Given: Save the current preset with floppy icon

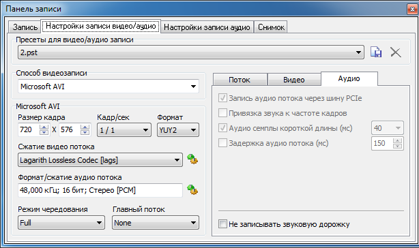Looking at the screenshot, I should pos(376,52).
